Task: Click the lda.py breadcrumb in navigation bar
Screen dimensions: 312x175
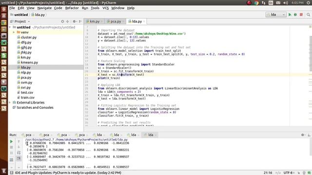Action: click(38, 15)
